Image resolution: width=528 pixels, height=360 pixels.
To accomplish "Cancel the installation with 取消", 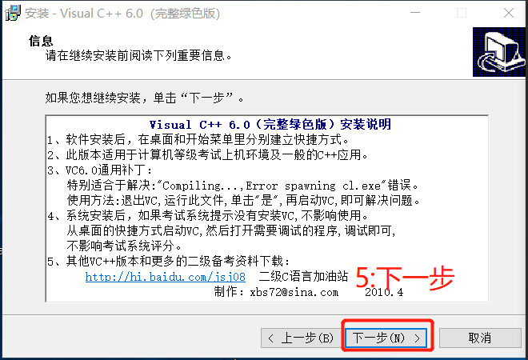I will pos(480,338).
